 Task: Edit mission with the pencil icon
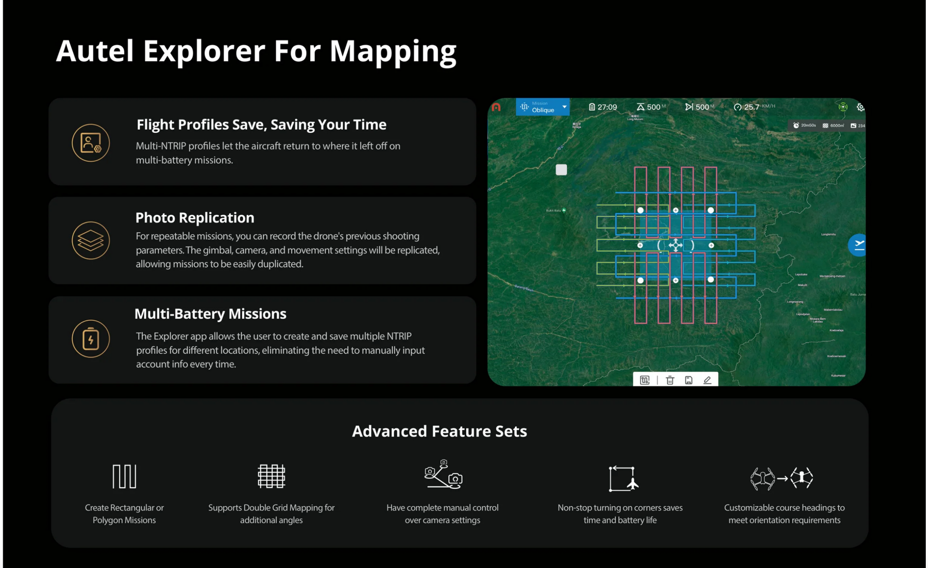pyautogui.click(x=707, y=380)
